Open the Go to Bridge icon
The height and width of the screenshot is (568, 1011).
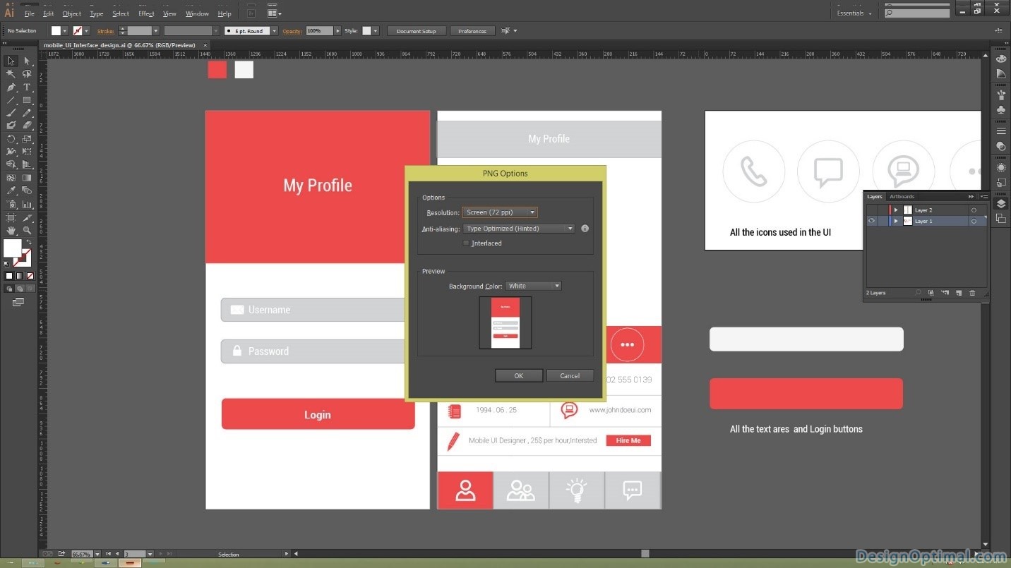click(251, 13)
